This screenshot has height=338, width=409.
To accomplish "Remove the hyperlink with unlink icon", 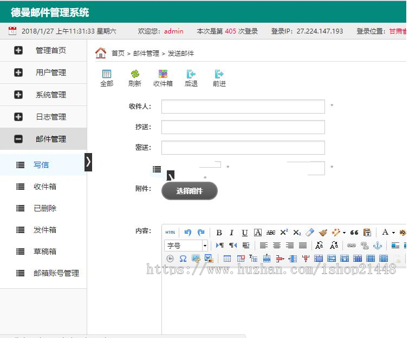I will [x=365, y=246].
